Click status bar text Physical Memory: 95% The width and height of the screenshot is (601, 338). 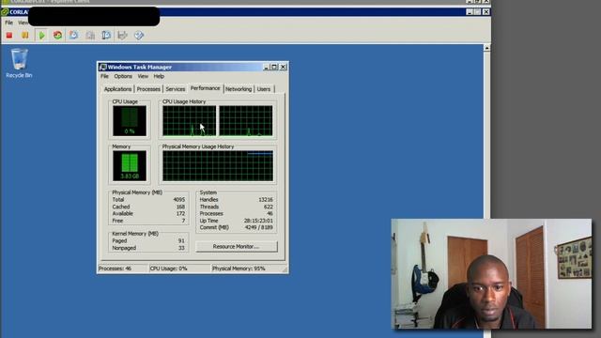click(x=239, y=269)
